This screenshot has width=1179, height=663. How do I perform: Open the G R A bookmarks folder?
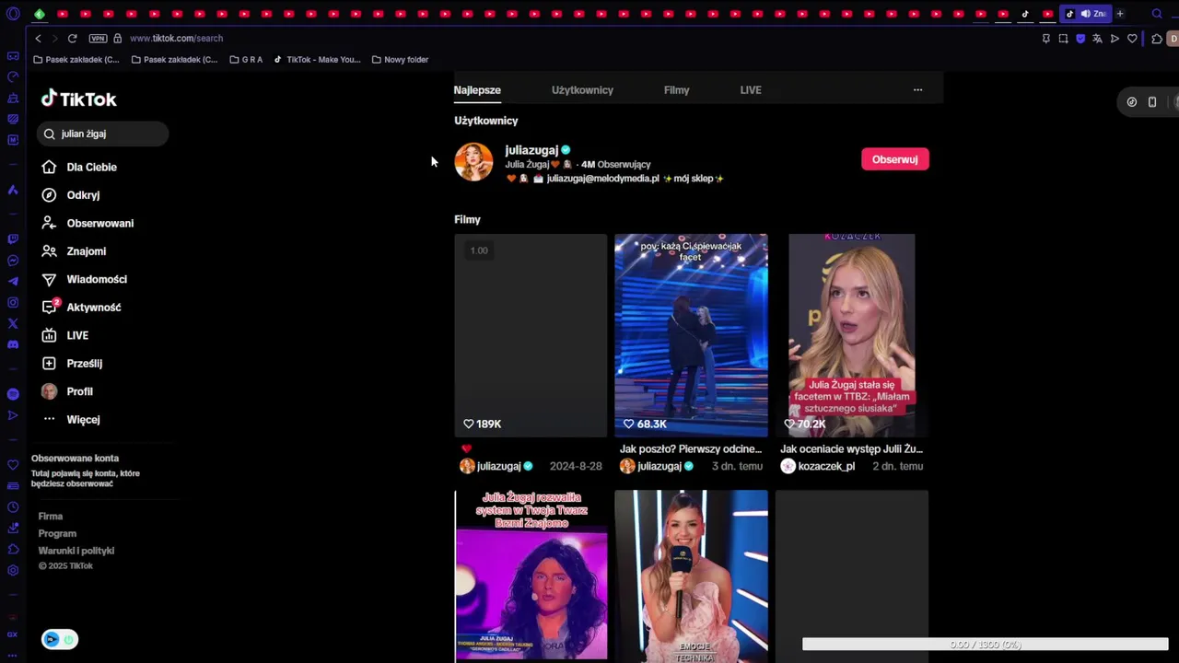coord(246,60)
